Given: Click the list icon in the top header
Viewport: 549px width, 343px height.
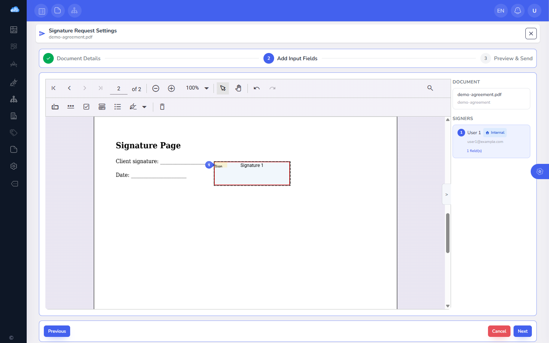Looking at the screenshot, I should click(41, 11).
